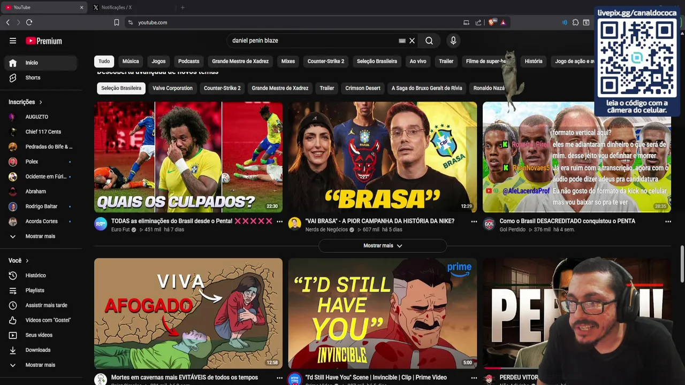Open the Chief 117 Cents channel

click(41, 132)
